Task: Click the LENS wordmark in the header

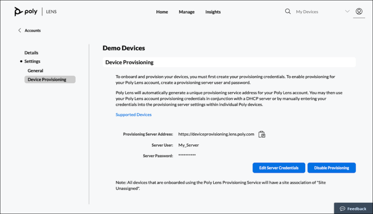Action: point(51,11)
